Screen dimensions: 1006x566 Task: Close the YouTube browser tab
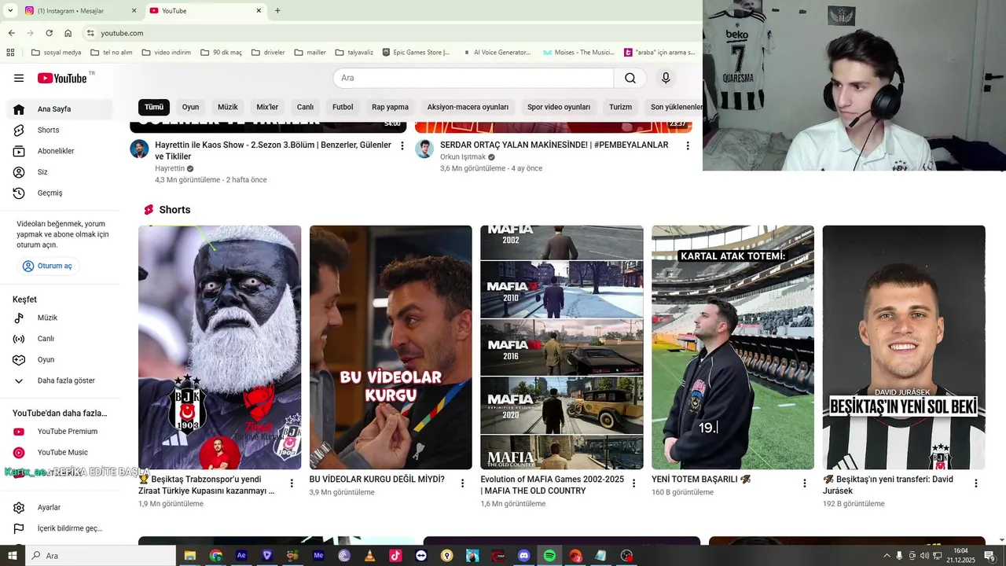(x=259, y=11)
